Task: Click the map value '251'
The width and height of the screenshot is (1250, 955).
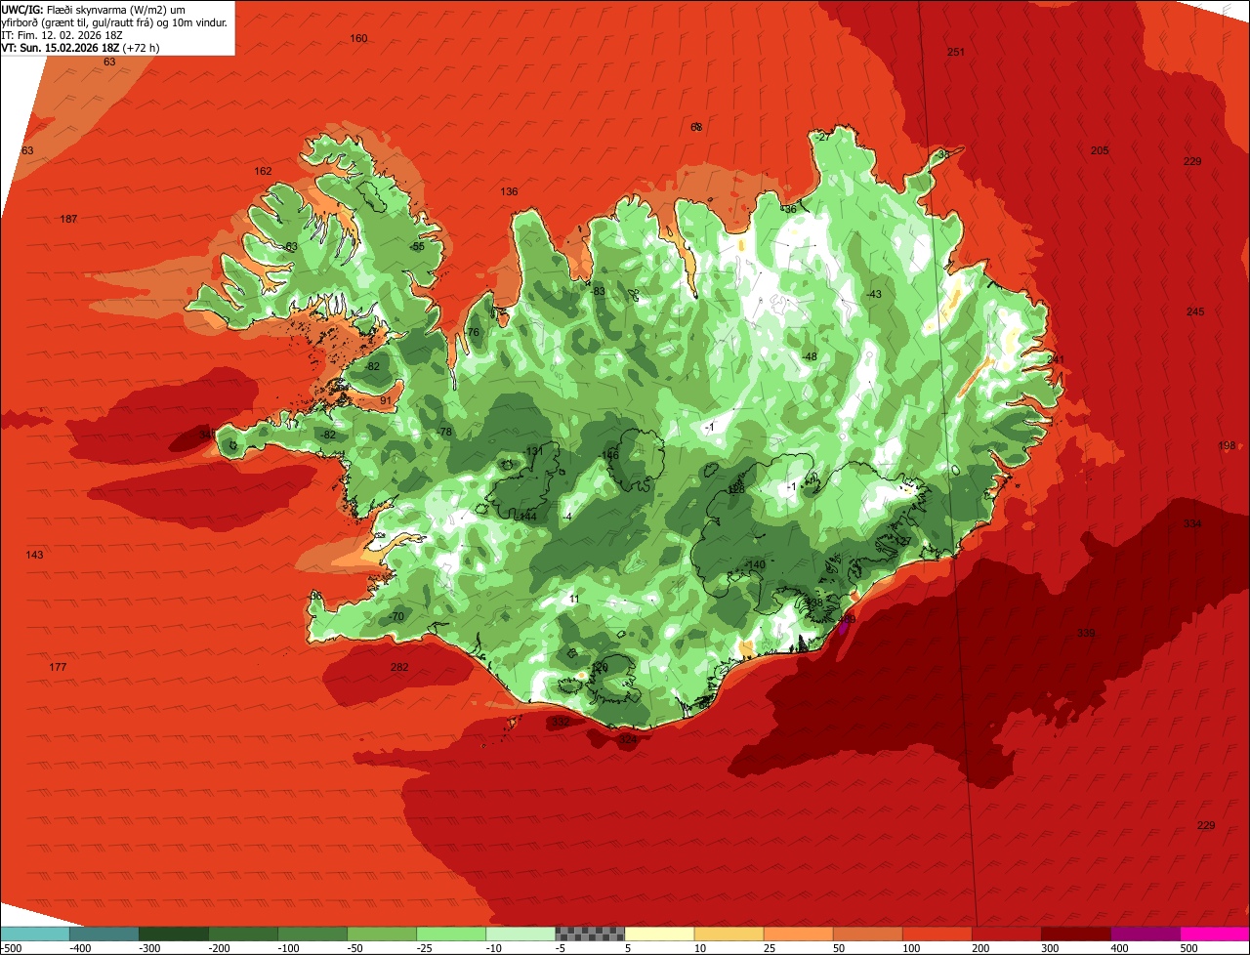Action: (x=956, y=52)
